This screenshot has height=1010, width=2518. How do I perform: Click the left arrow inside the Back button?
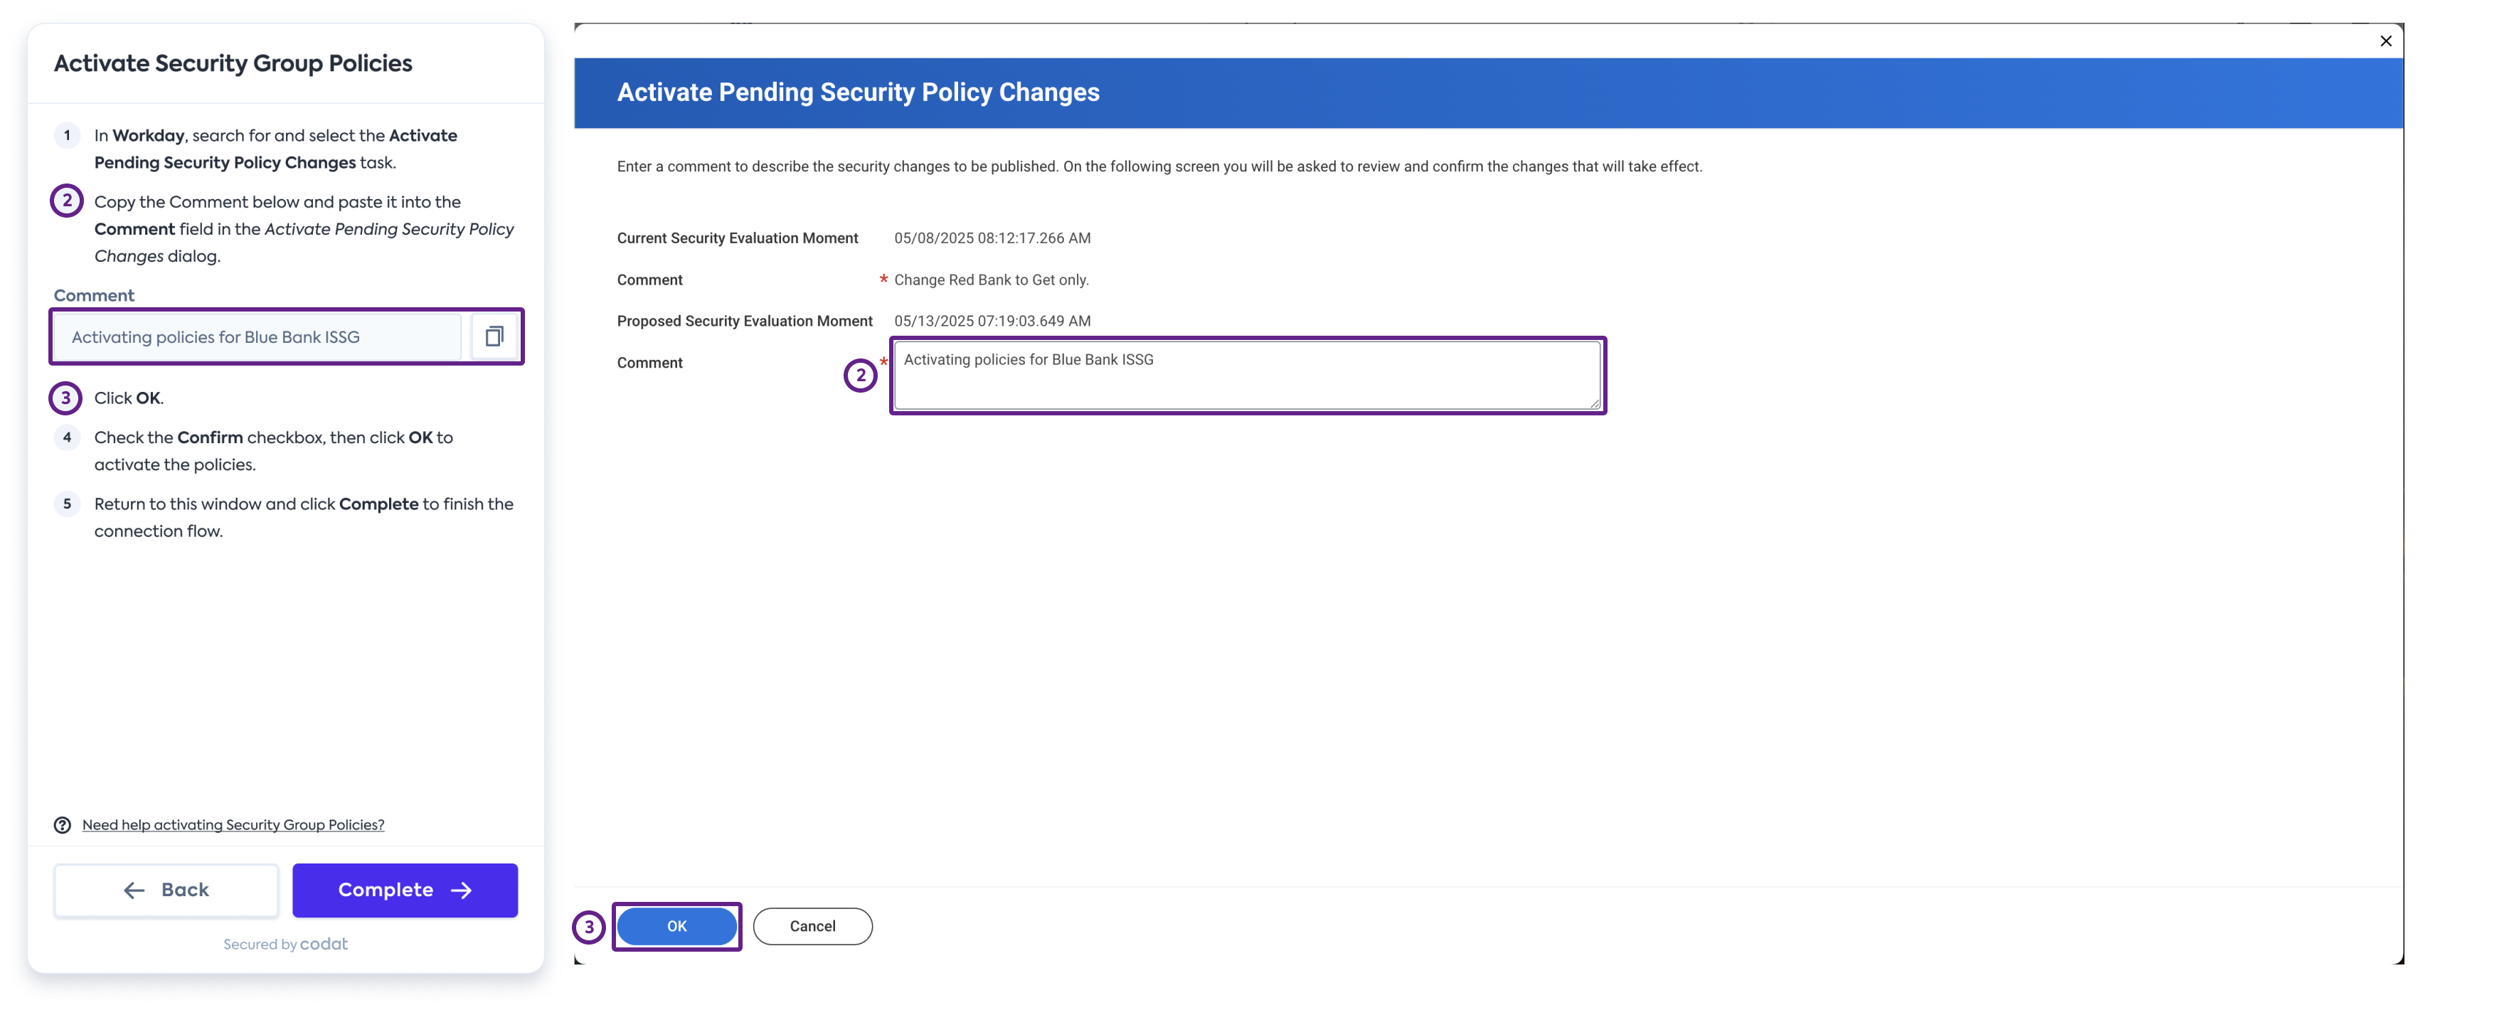click(x=134, y=890)
